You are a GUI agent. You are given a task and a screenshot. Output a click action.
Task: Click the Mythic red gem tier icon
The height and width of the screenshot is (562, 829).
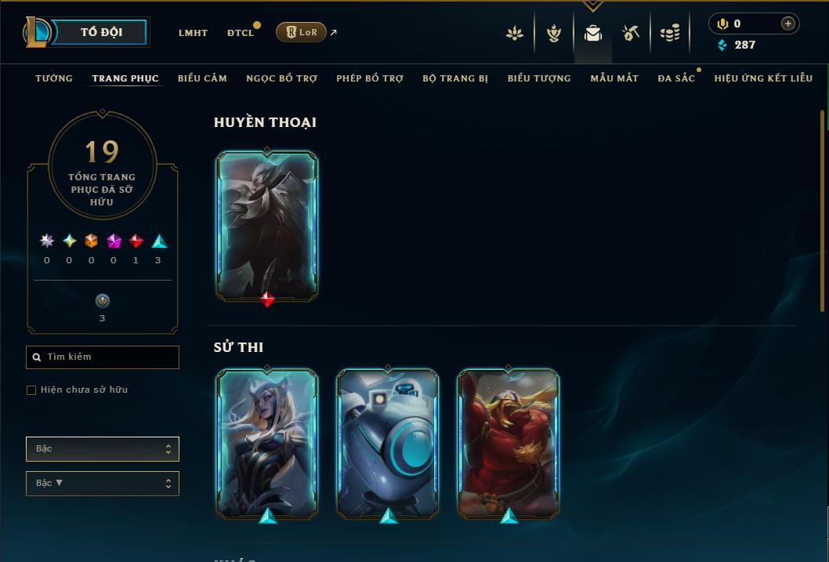tap(136, 241)
